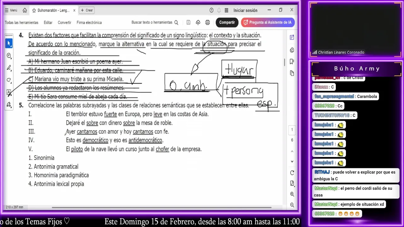Screen dimensions: 404x227
Task: Click the TUCHINITOFAV18 chat username
Action: coord(332,115)
